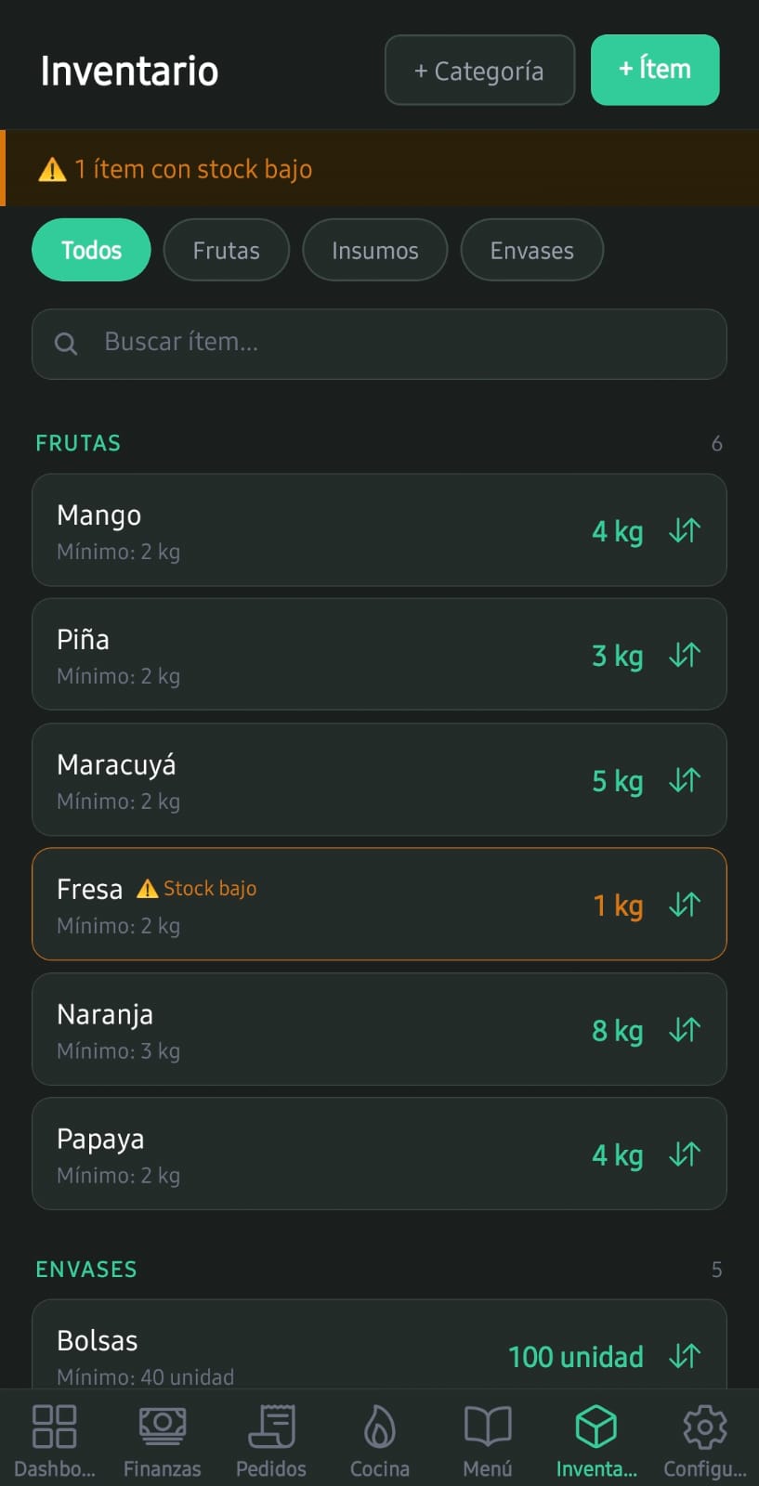The height and width of the screenshot is (1486, 759).
Task: Focus the Buscar ítem search field
Action: click(x=379, y=344)
